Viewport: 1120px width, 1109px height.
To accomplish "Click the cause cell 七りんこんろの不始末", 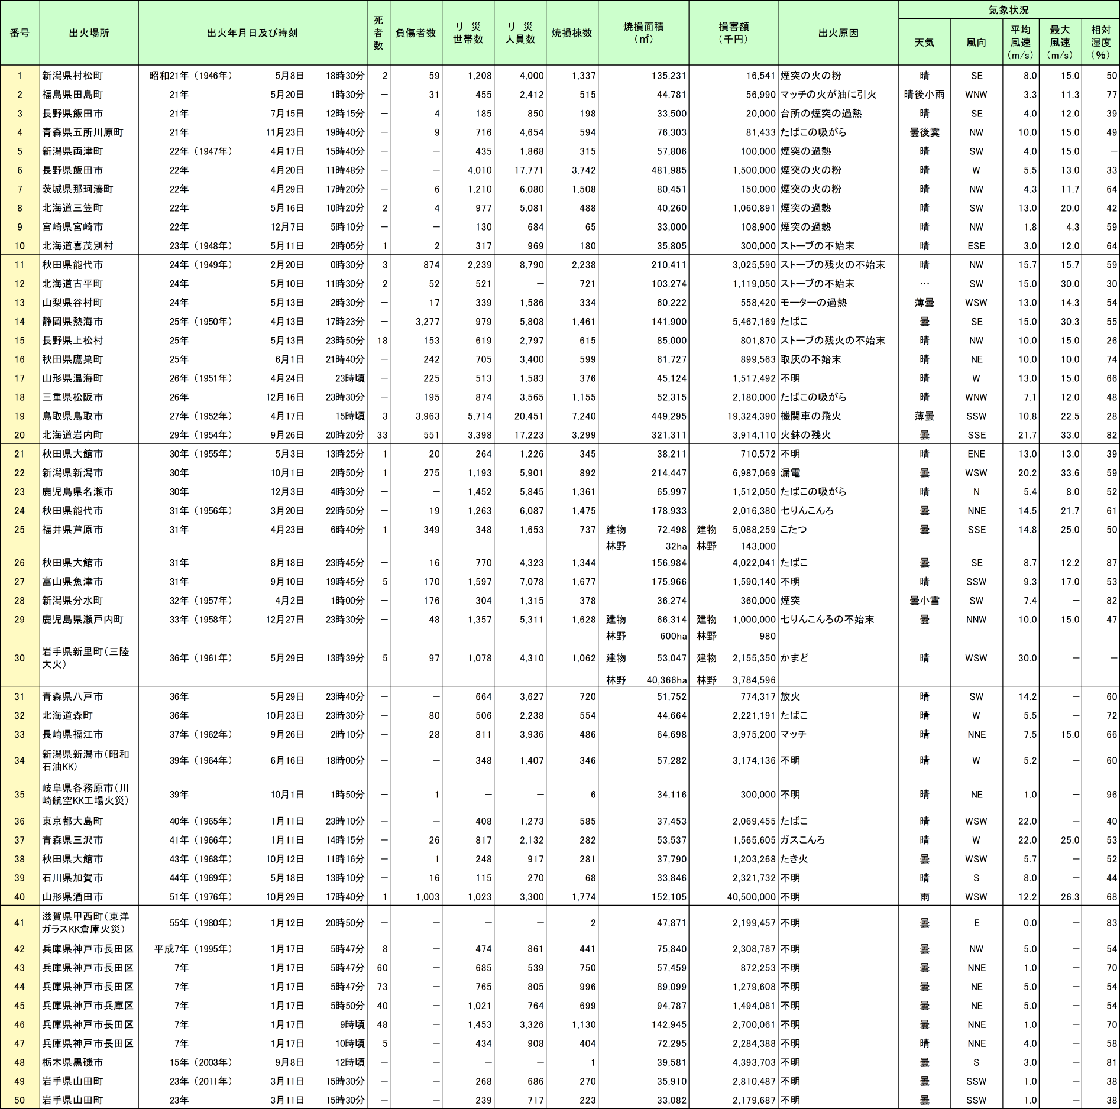I will (827, 620).
